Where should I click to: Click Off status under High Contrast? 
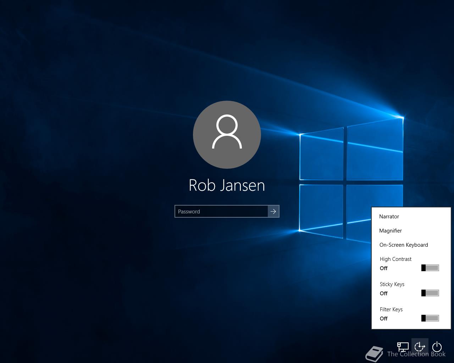(x=383, y=268)
